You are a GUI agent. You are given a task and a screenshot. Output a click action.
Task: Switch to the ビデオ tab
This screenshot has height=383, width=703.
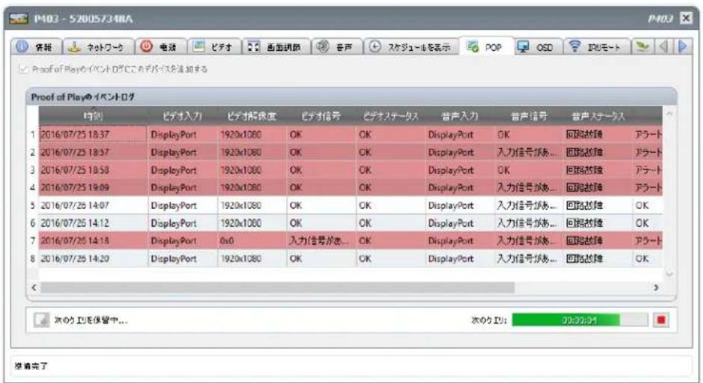[x=214, y=46]
